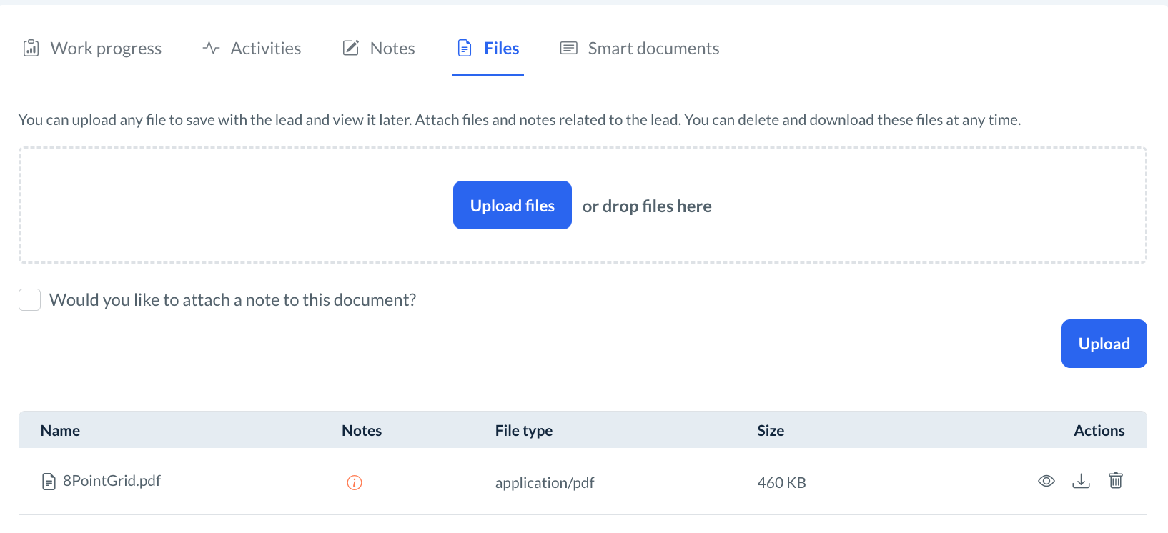This screenshot has height=533, width=1168.
Task: Click the Activities pulse icon
Action: click(x=211, y=48)
